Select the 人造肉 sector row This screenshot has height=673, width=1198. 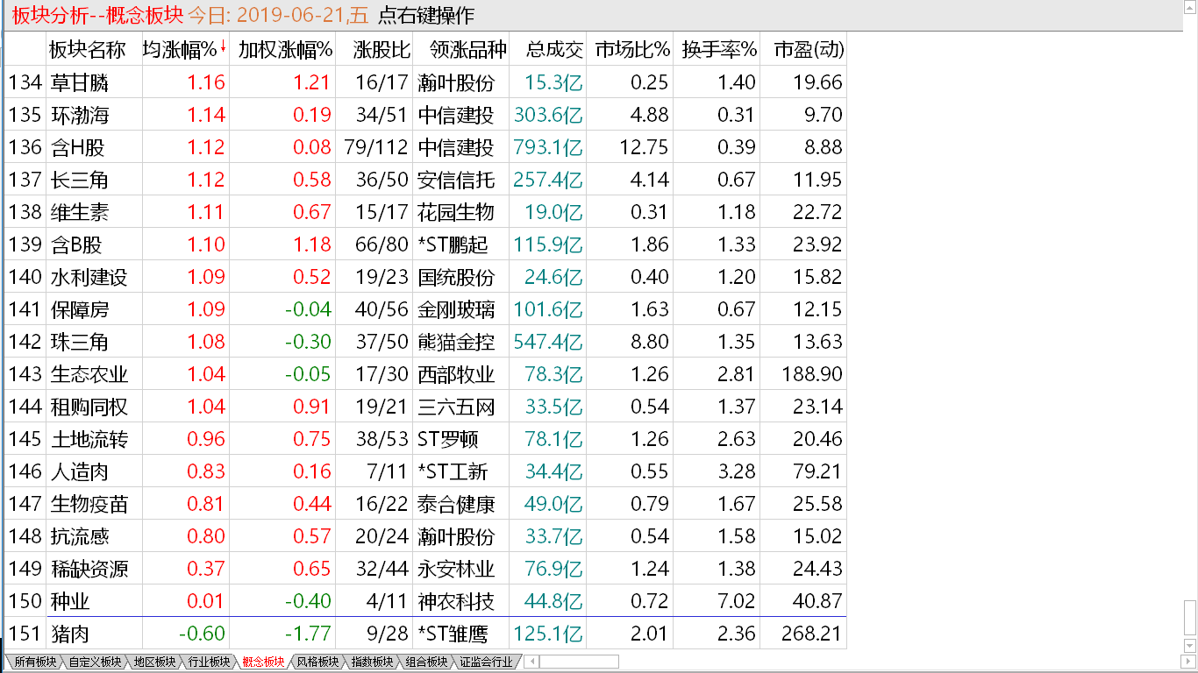(x=425, y=471)
